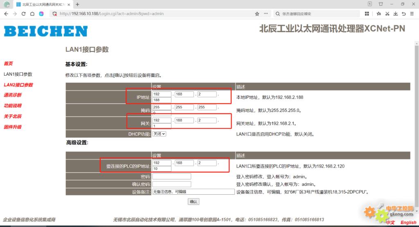Open 通讯诊断 in the sidebar
419x227 pixels.
click(x=13, y=95)
